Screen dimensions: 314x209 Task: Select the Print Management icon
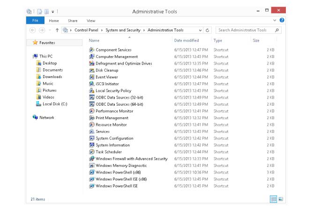pyautogui.click(x=92, y=118)
